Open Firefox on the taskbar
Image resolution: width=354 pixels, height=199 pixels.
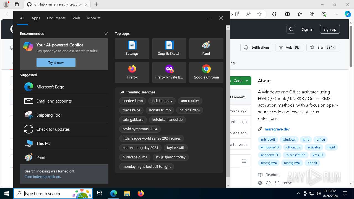(x=140, y=193)
